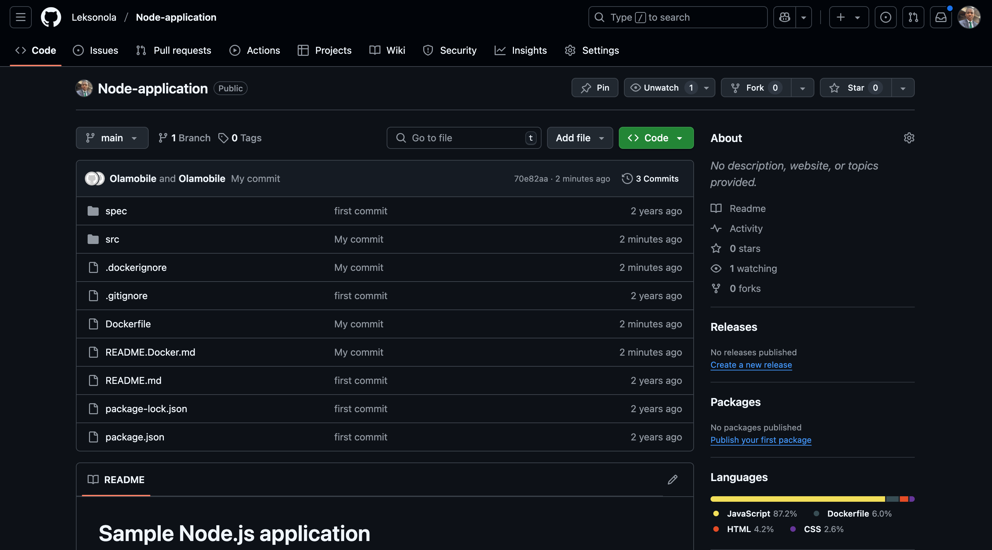Click the file icon beside Dockerfile
This screenshot has width=992, height=550.
[93, 324]
